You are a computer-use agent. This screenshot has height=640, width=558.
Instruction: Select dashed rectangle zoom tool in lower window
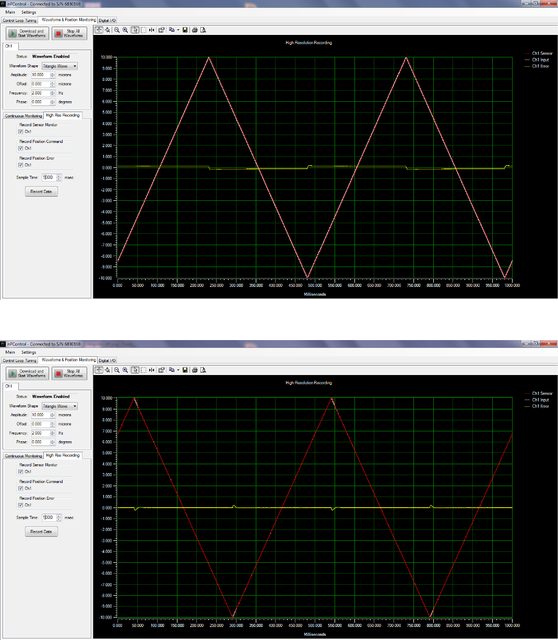[143, 370]
